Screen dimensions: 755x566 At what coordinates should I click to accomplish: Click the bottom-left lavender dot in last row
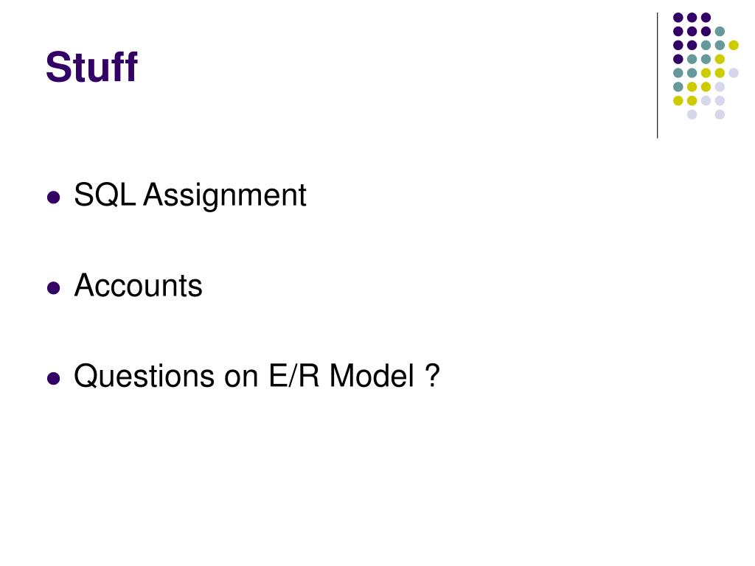(692, 114)
